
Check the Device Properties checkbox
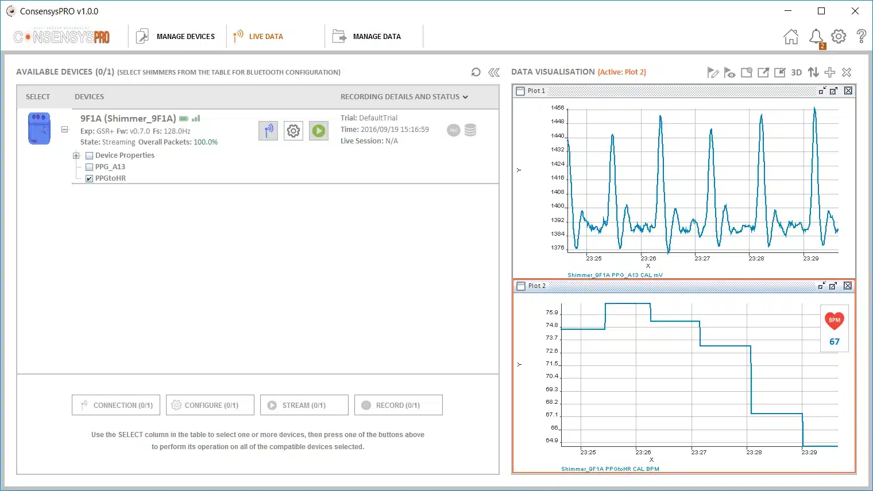coord(89,155)
